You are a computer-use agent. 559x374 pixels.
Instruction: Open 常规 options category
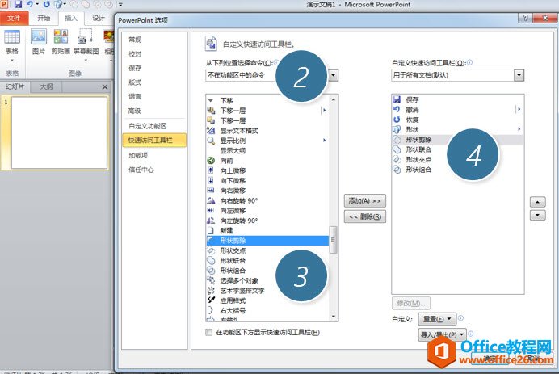point(154,40)
